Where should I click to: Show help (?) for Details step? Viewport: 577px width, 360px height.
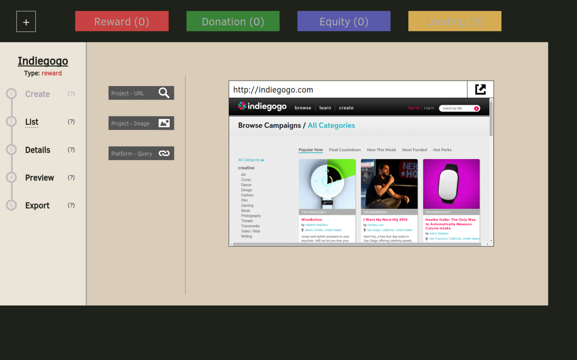pos(71,150)
